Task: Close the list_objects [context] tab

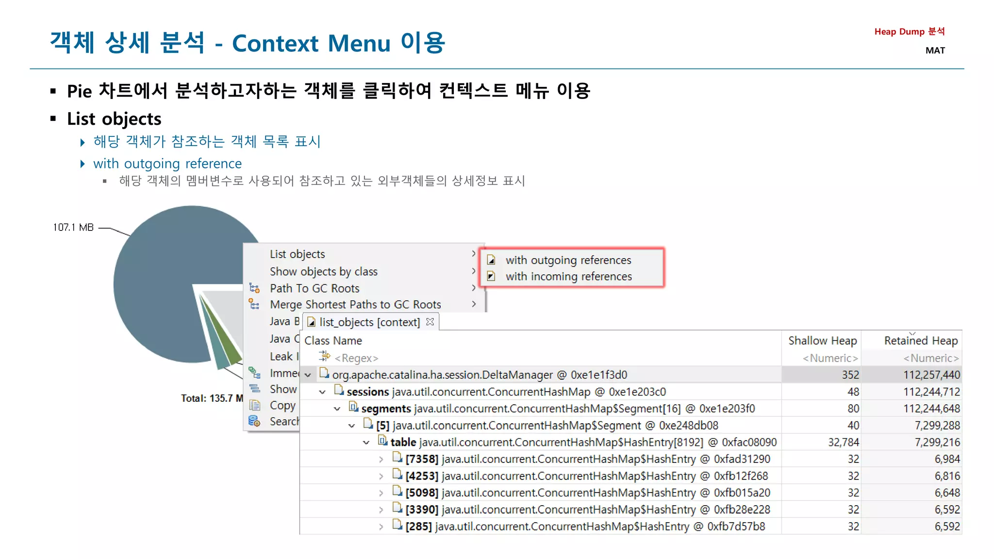Action: (430, 322)
